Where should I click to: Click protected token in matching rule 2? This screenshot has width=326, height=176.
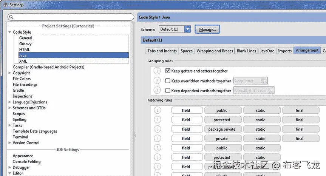[223, 120]
